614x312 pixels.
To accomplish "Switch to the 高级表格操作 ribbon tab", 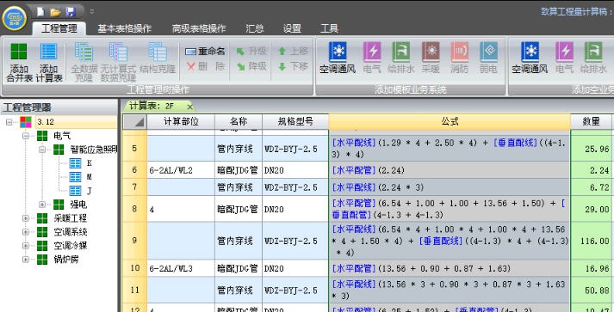I will tap(199, 28).
